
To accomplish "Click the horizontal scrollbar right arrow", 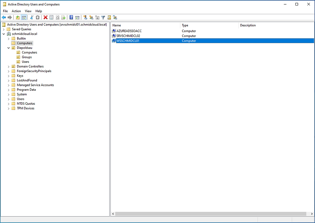I will coord(312,214).
